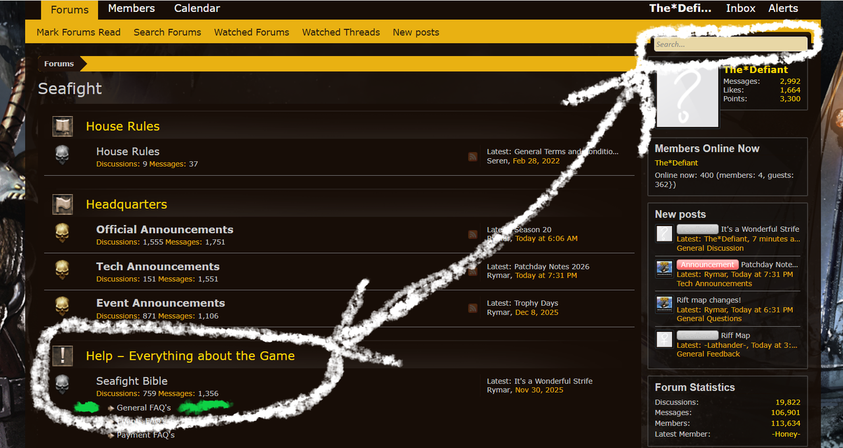Click RSS feed icon for Event Announcements
843x448 pixels.
coord(473,308)
